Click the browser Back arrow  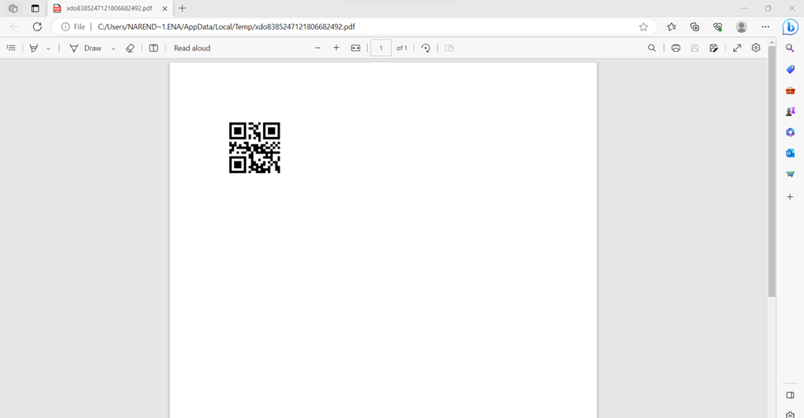tap(14, 26)
